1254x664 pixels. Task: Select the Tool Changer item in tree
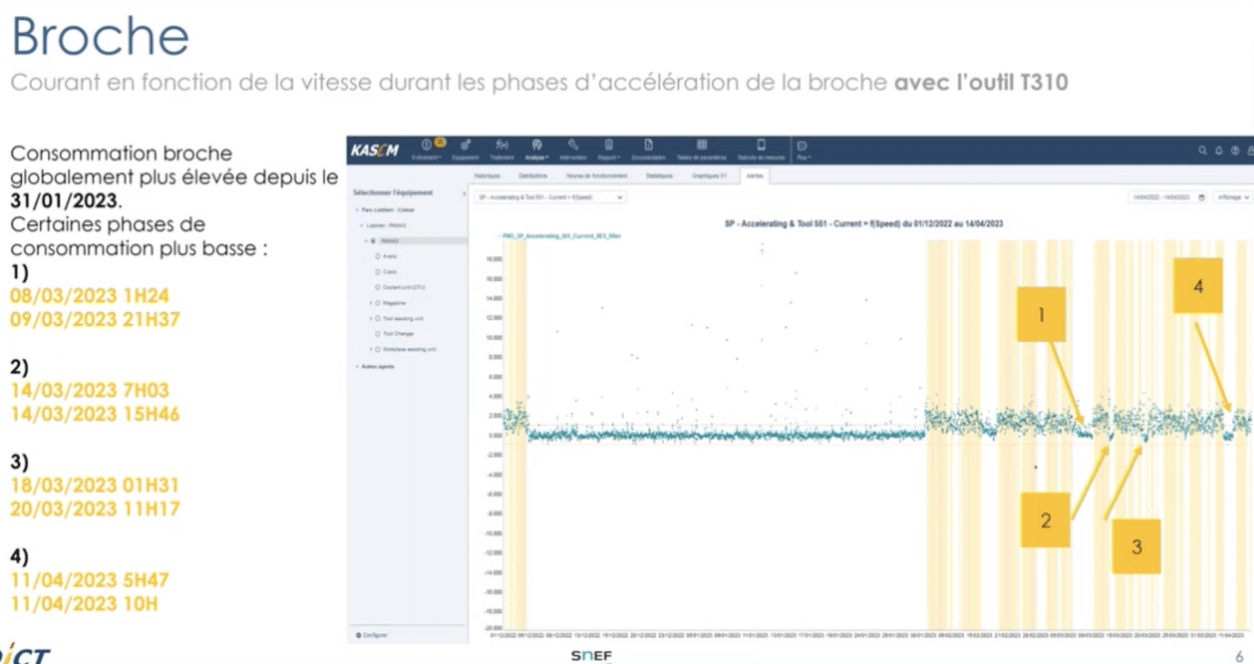398,334
